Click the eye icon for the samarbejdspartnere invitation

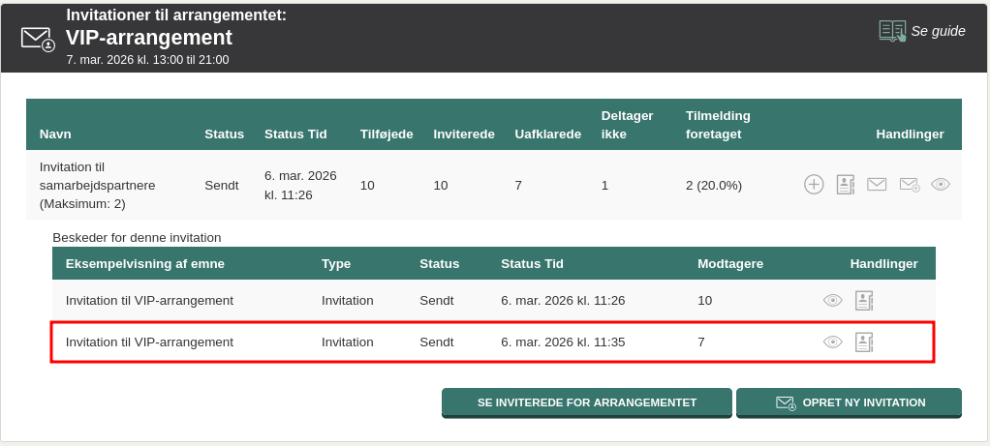pyautogui.click(x=941, y=184)
